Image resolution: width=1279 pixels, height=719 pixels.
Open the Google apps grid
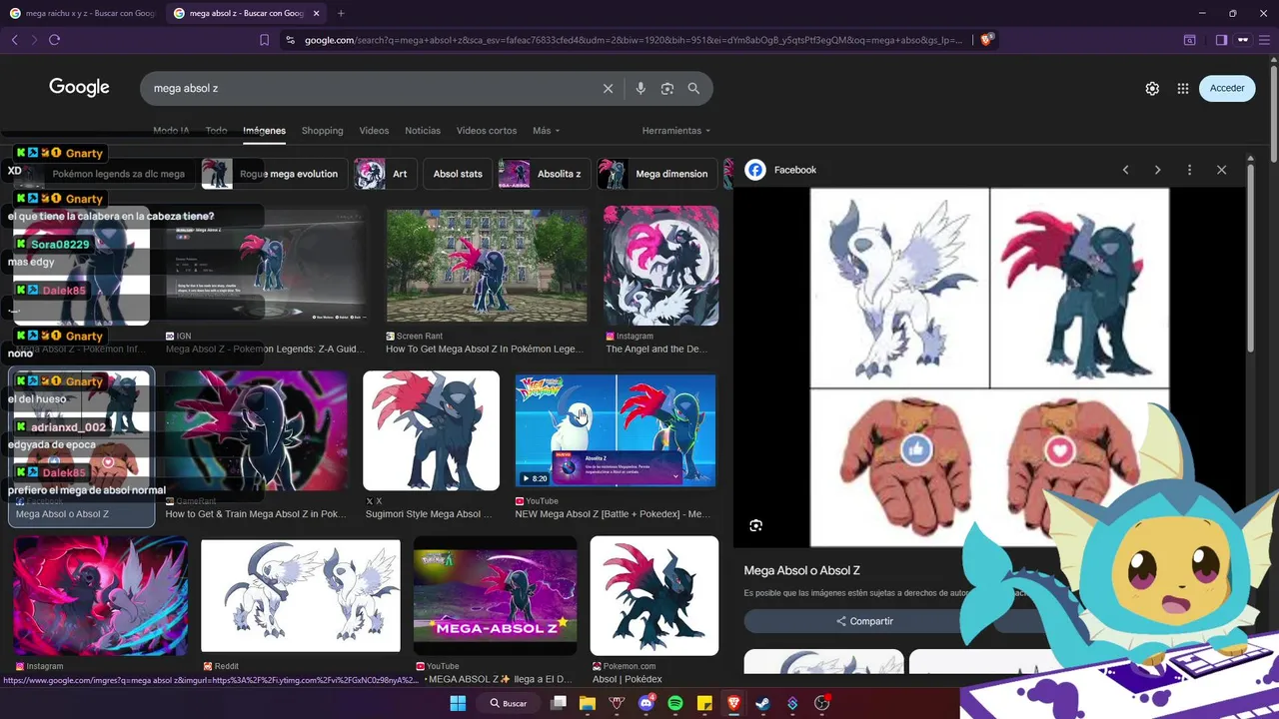[1183, 88]
